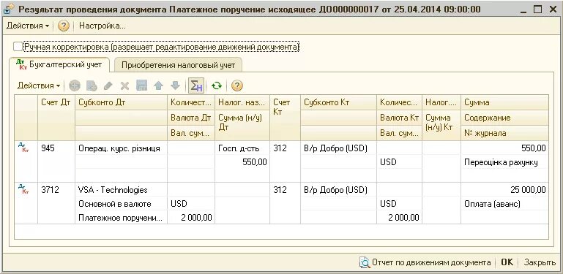Select the 25 000,00 amount cell
The image size is (563, 274).
coord(505,189)
